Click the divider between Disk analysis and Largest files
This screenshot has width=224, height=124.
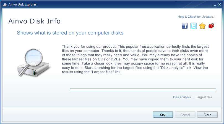tap(193, 97)
